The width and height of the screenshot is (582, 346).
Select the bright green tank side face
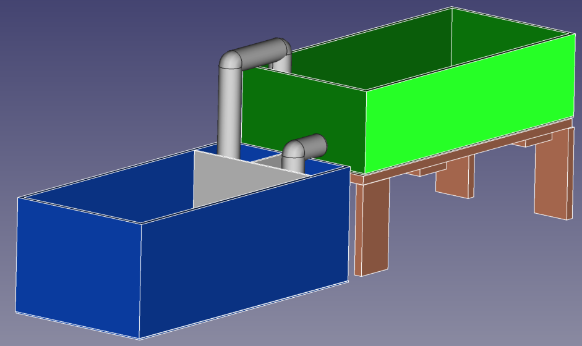pyautogui.click(x=469, y=104)
